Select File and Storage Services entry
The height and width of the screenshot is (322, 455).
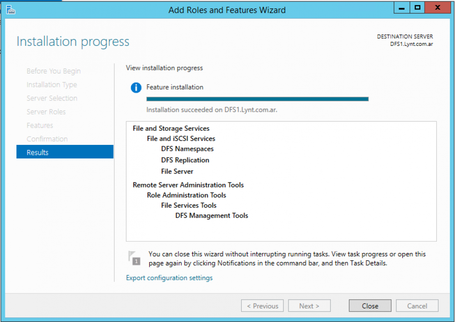(x=171, y=129)
